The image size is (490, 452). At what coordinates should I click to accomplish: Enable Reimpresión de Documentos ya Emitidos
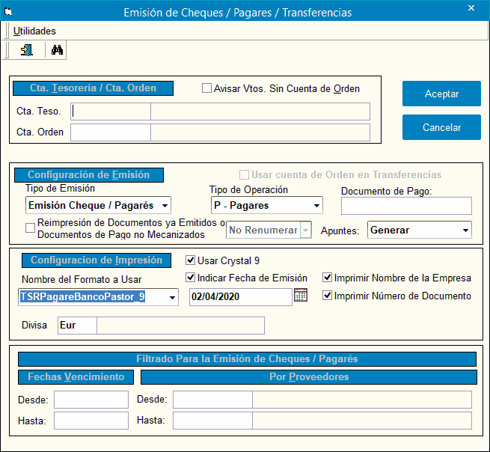pyautogui.click(x=31, y=228)
